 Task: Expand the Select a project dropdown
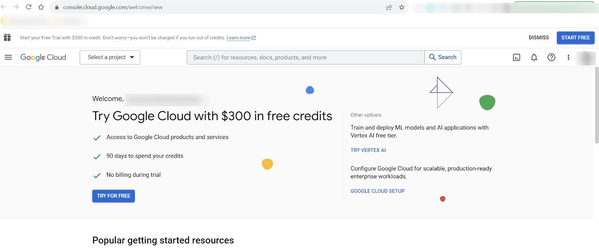click(110, 57)
